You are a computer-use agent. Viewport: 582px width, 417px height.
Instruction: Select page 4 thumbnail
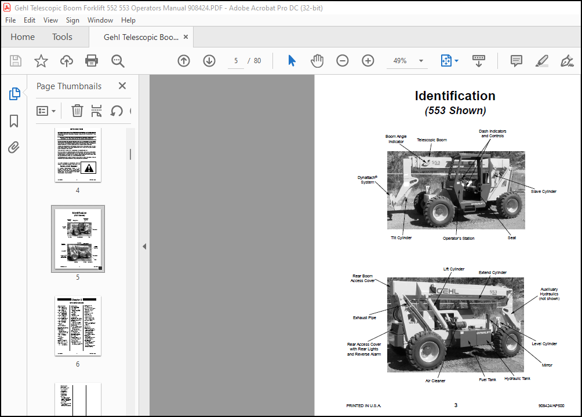click(78, 155)
